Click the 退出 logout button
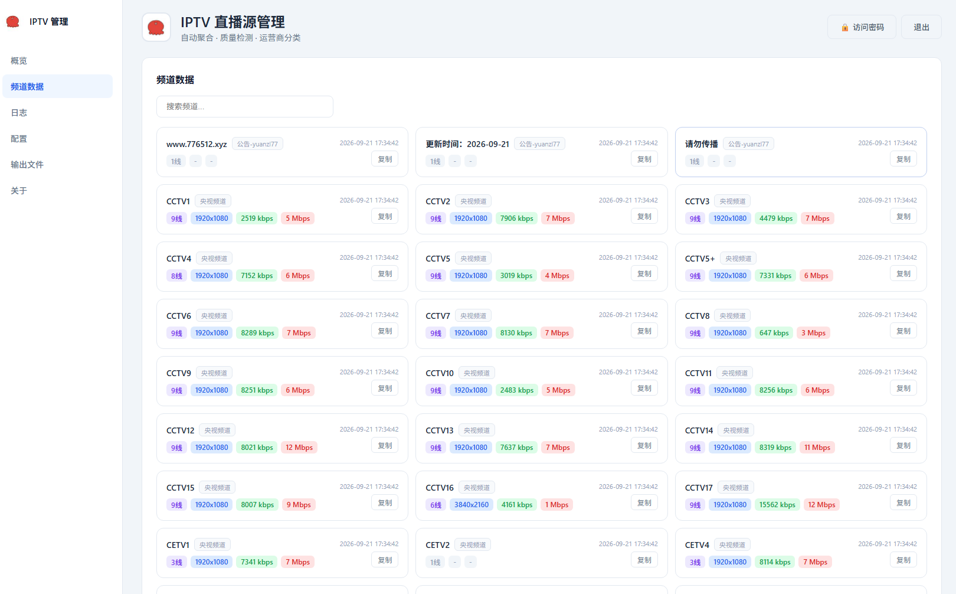The width and height of the screenshot is (956, 594). (921, 27)
